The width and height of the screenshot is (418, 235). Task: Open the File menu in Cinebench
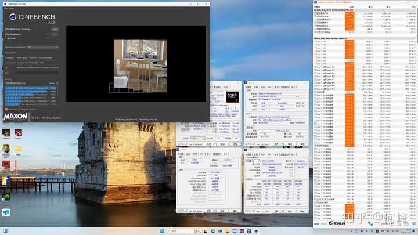click(x=6, y=8)
